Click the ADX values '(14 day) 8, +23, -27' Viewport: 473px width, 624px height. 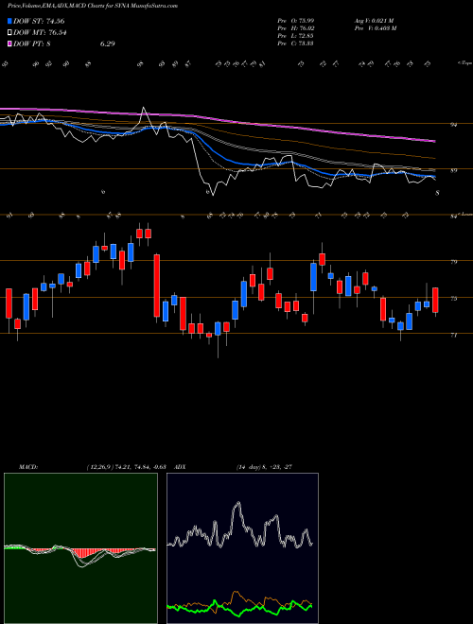point(264,467)
